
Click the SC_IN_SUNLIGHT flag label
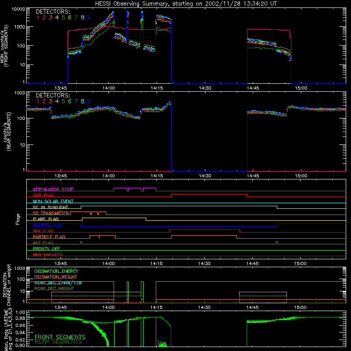pos(50,207)
